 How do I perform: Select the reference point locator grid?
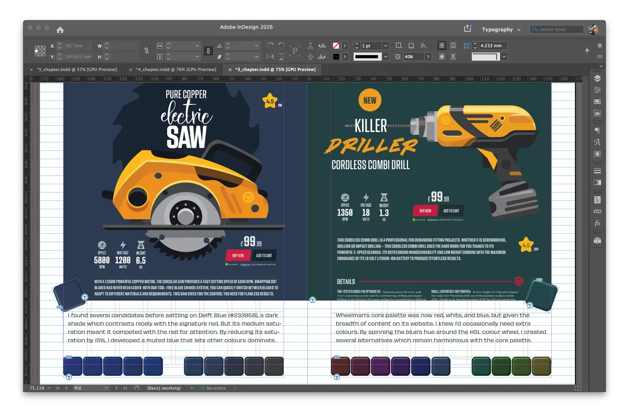pyautogui.click(x=40, y=51)
